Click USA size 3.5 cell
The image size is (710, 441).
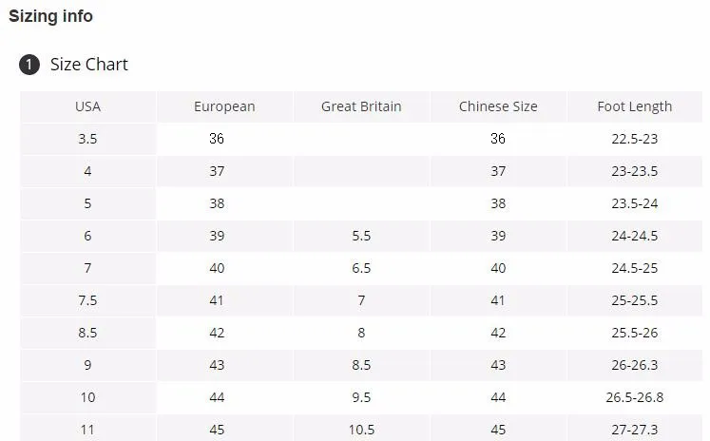(87, 139)
